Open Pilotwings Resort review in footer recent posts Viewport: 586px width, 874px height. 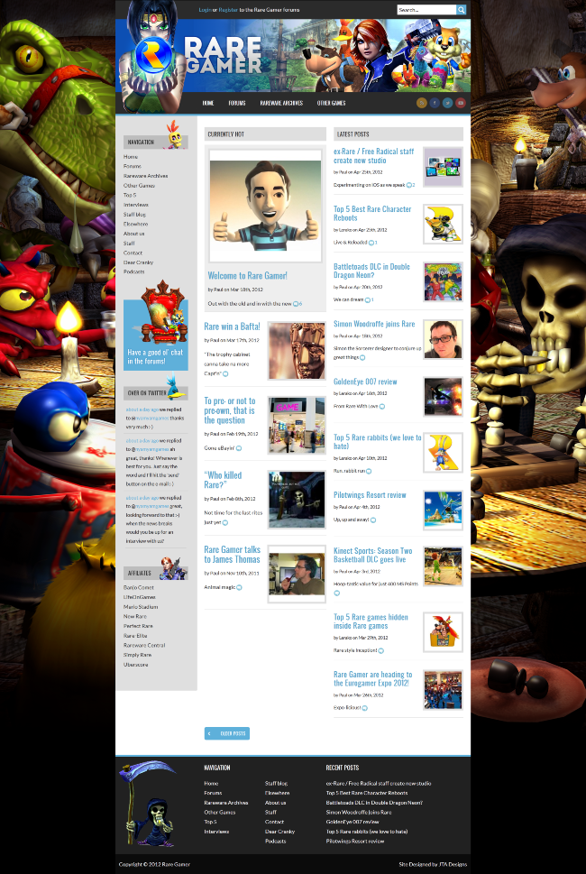tap(355, 842)
